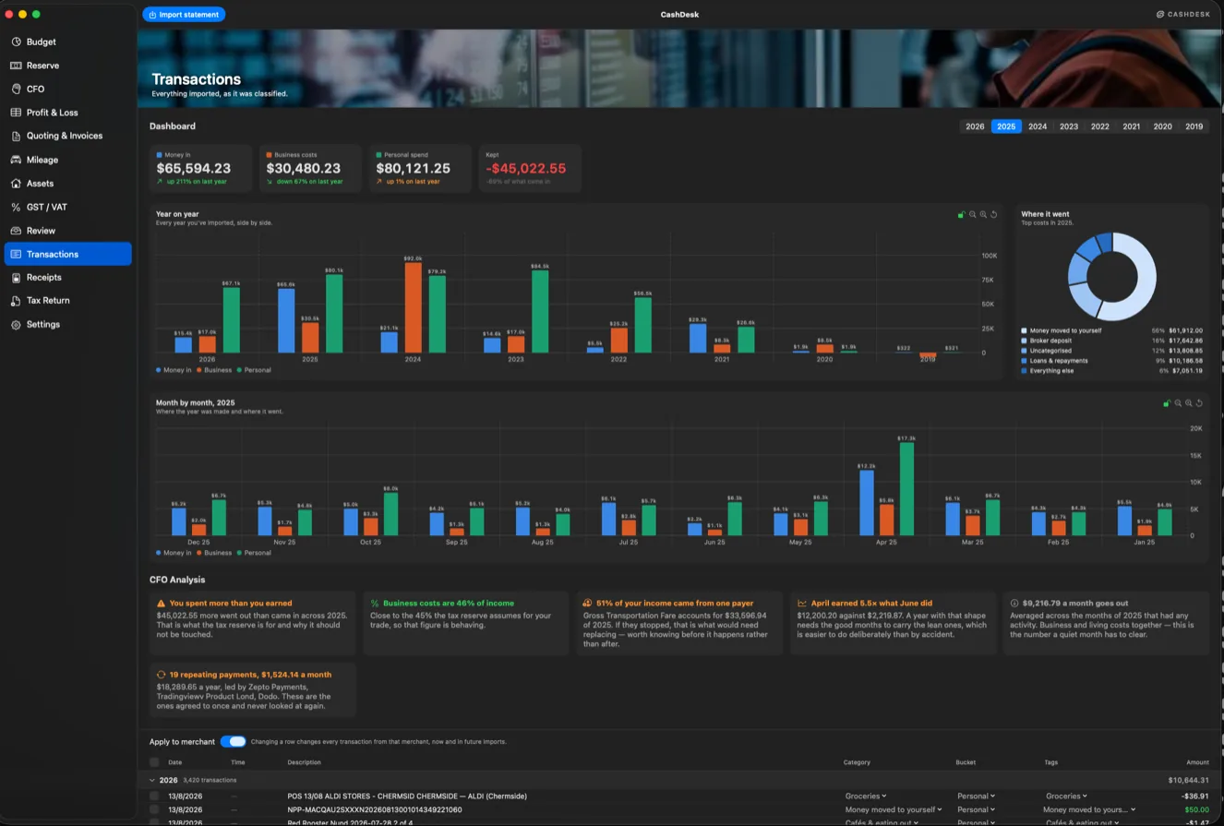1224x826 pixels.
Task: Click the GST / VAT percent icon
Action: point(16,208)
